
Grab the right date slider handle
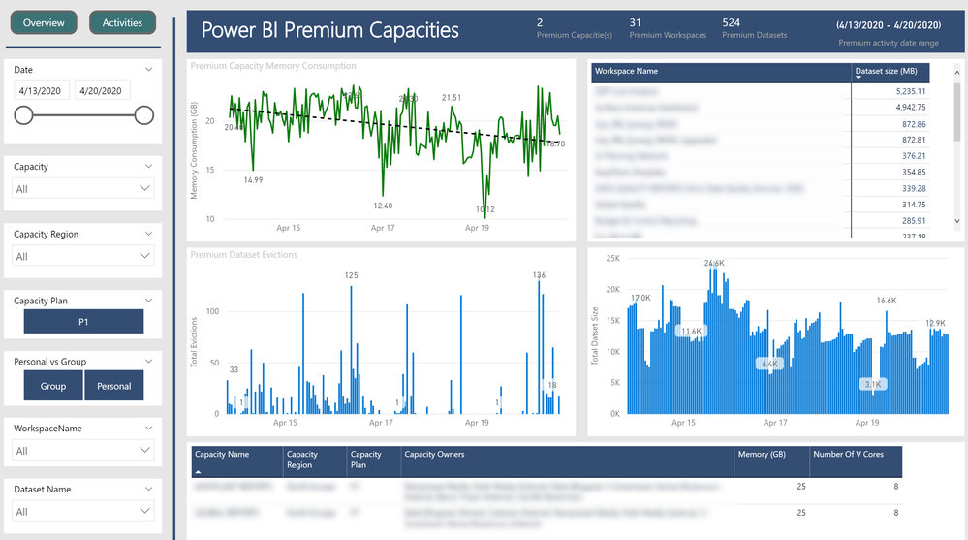[143, 115]
